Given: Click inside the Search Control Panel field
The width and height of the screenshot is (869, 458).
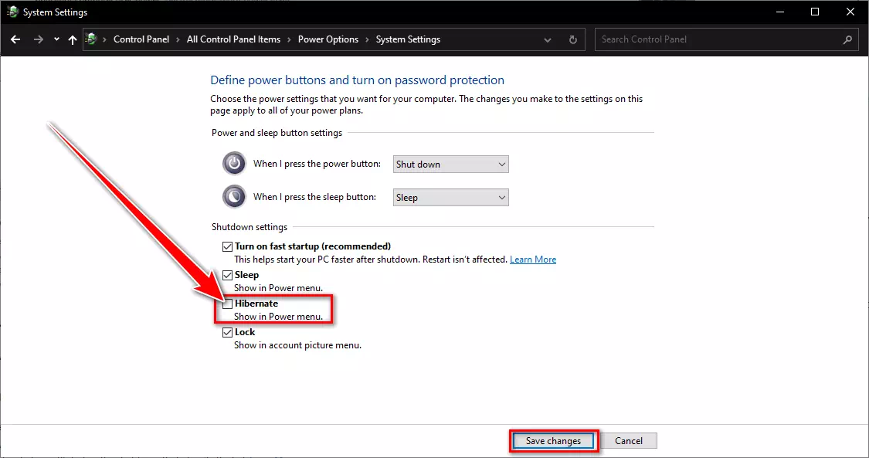Looking at the screenshot, I should pos(718,39).
